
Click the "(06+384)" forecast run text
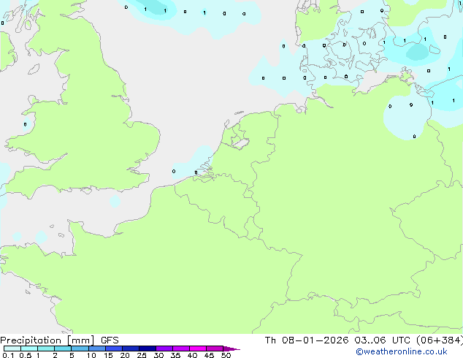point(440,340)
